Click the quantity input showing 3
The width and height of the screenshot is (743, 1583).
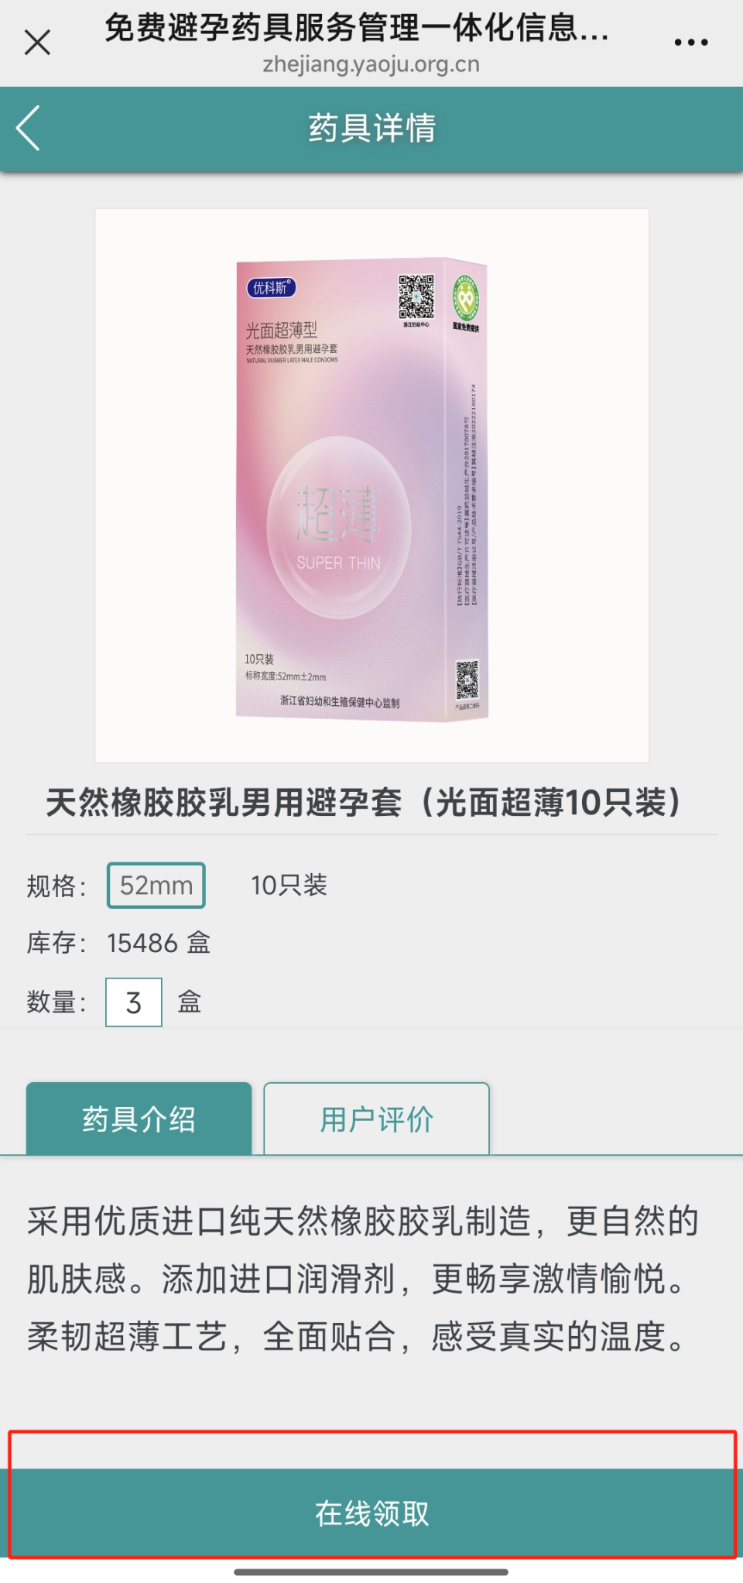coord(134,1002)
